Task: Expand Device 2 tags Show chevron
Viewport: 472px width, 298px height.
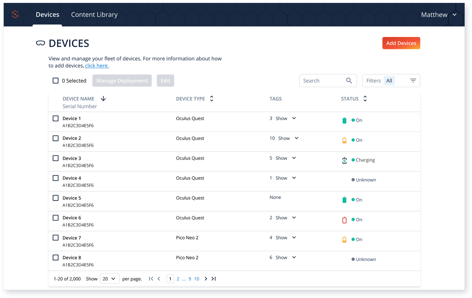Action: tap(296, 138)
